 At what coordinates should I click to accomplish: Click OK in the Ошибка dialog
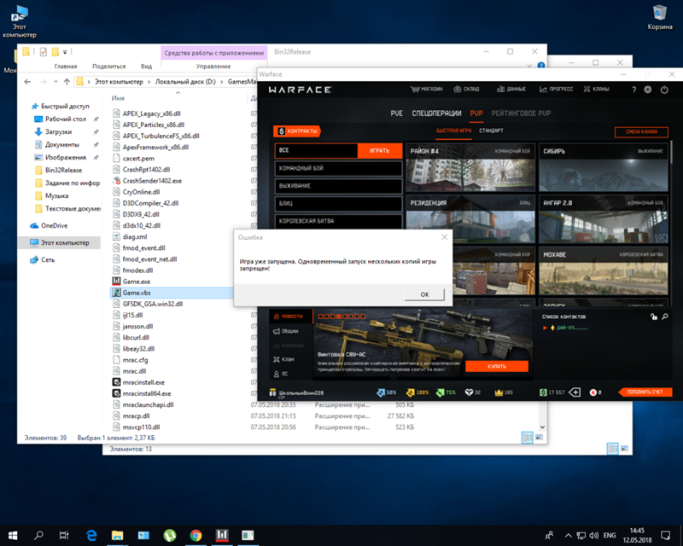tap(424, 295)
